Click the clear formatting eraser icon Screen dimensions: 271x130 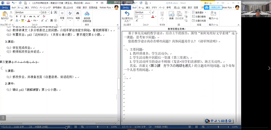coord(44,16)
